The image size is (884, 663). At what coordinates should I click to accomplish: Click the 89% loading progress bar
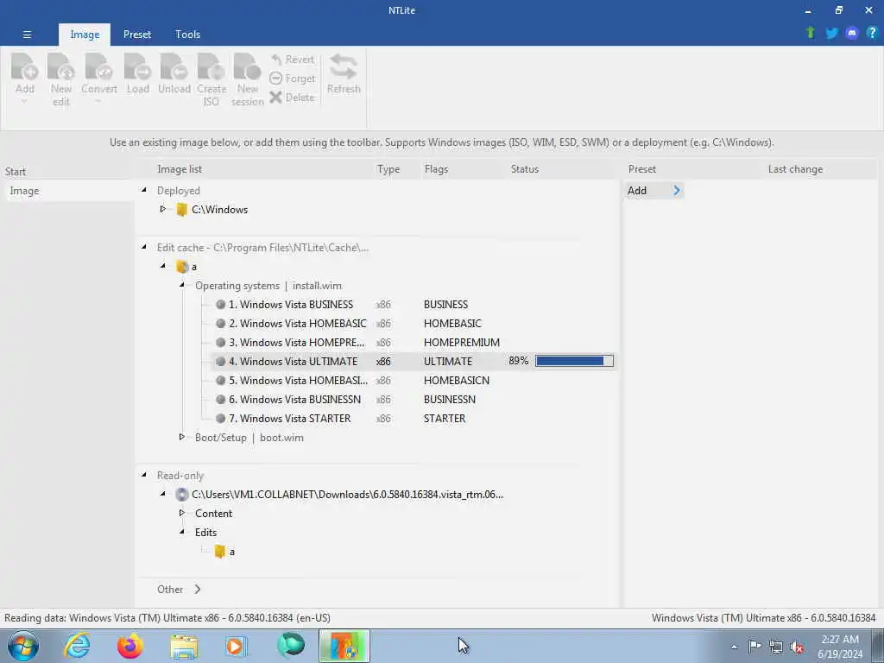(574, 361)
